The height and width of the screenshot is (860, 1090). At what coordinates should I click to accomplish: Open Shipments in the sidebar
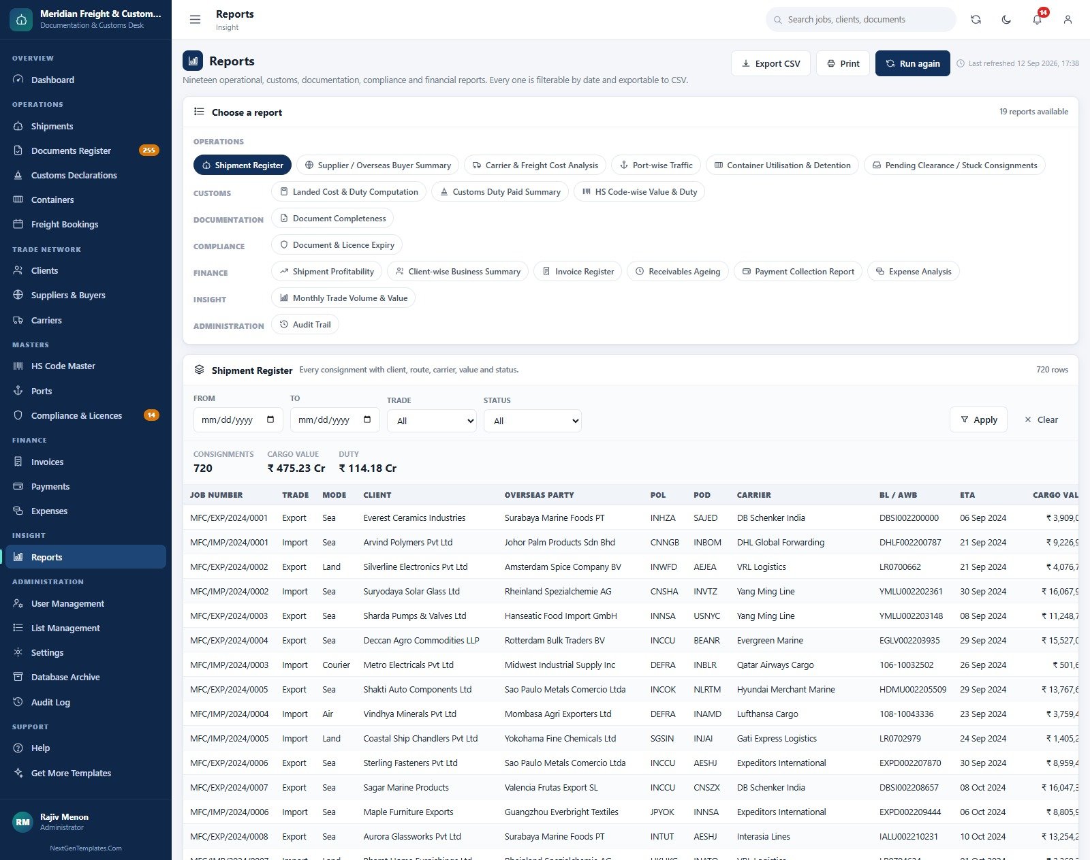[x=86, y=126]
